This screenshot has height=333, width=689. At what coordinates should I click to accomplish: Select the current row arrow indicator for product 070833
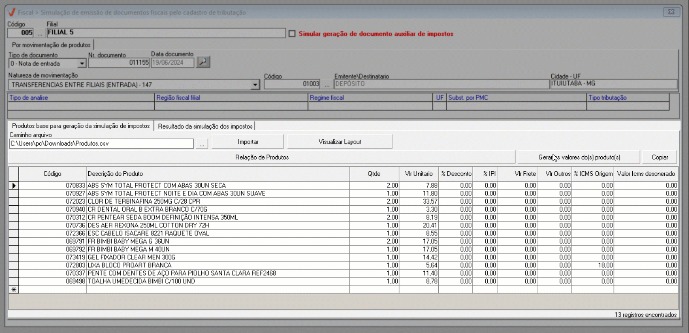coord(14,186)
